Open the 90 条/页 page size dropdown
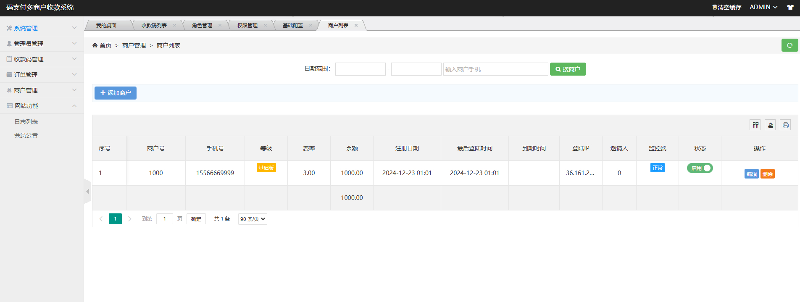 253,219
